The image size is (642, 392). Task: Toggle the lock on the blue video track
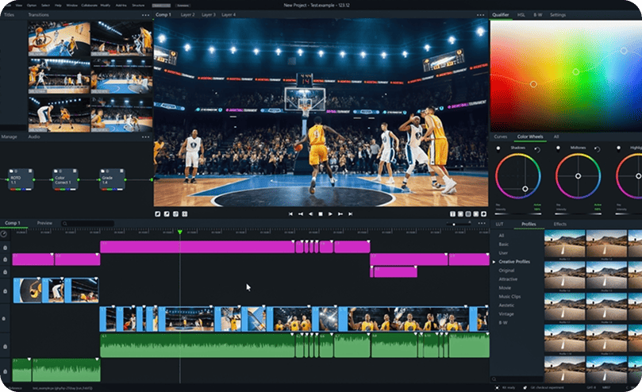(x=5, y=318)
